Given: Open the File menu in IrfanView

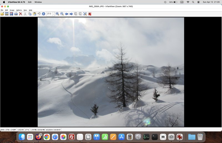Looking at the screenshot, I should (x=2, y=10).
